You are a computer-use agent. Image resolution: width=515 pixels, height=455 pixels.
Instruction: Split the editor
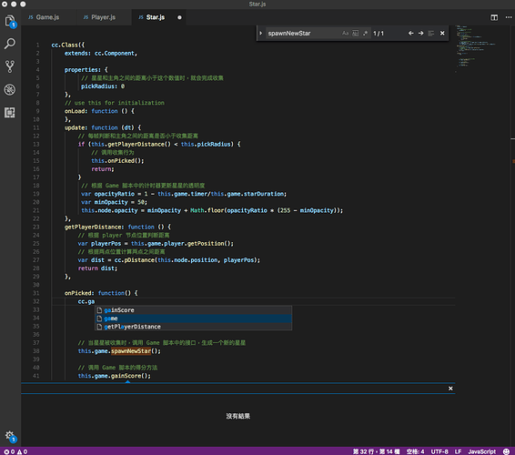click(494, 17)
